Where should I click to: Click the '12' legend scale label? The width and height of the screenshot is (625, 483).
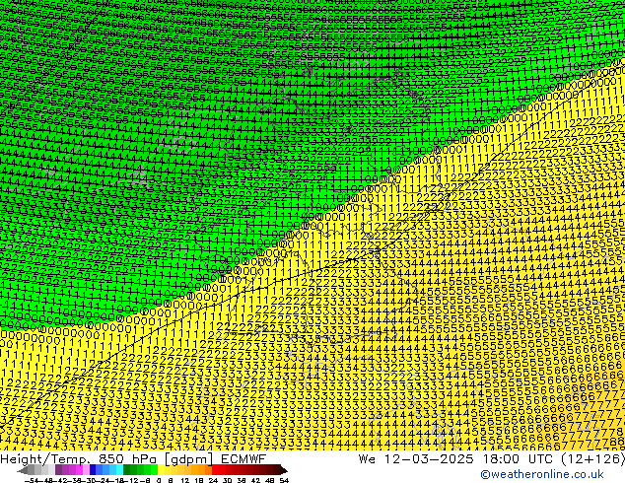click(x=184, y=480)
